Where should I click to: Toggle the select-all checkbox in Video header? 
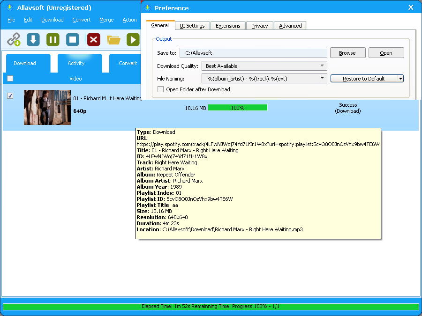point(10,79)
